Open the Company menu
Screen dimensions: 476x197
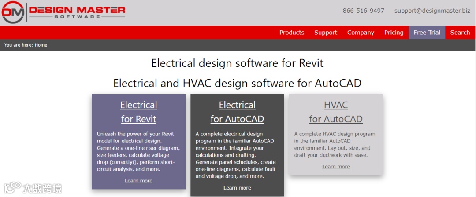361,33
